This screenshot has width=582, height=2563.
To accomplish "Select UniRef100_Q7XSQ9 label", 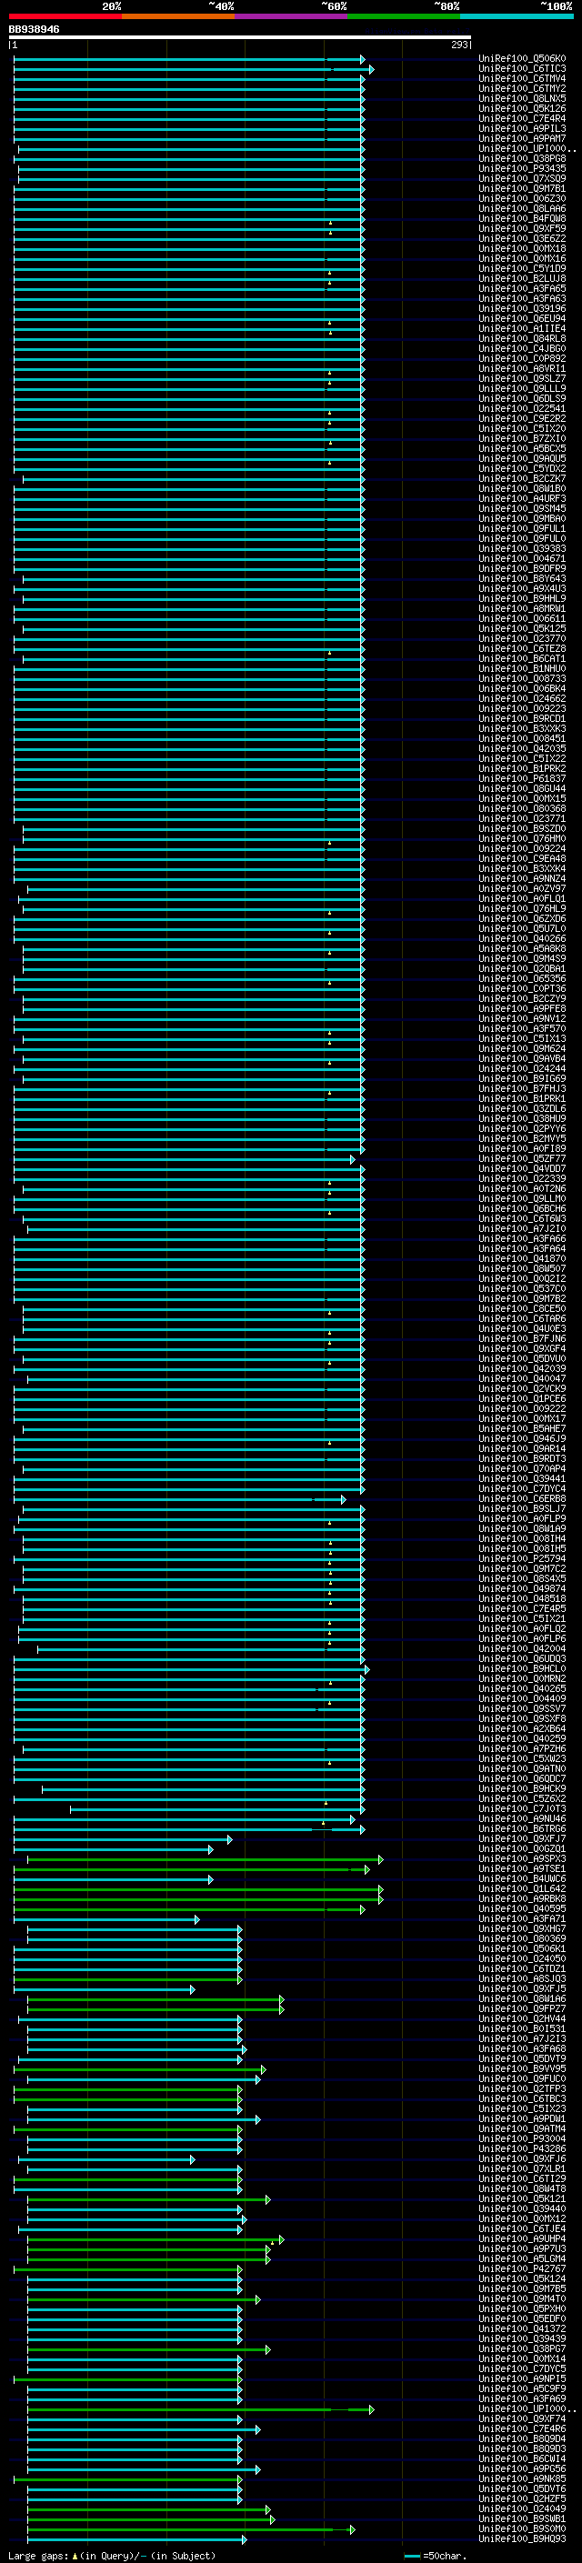I will coord(522,179).
